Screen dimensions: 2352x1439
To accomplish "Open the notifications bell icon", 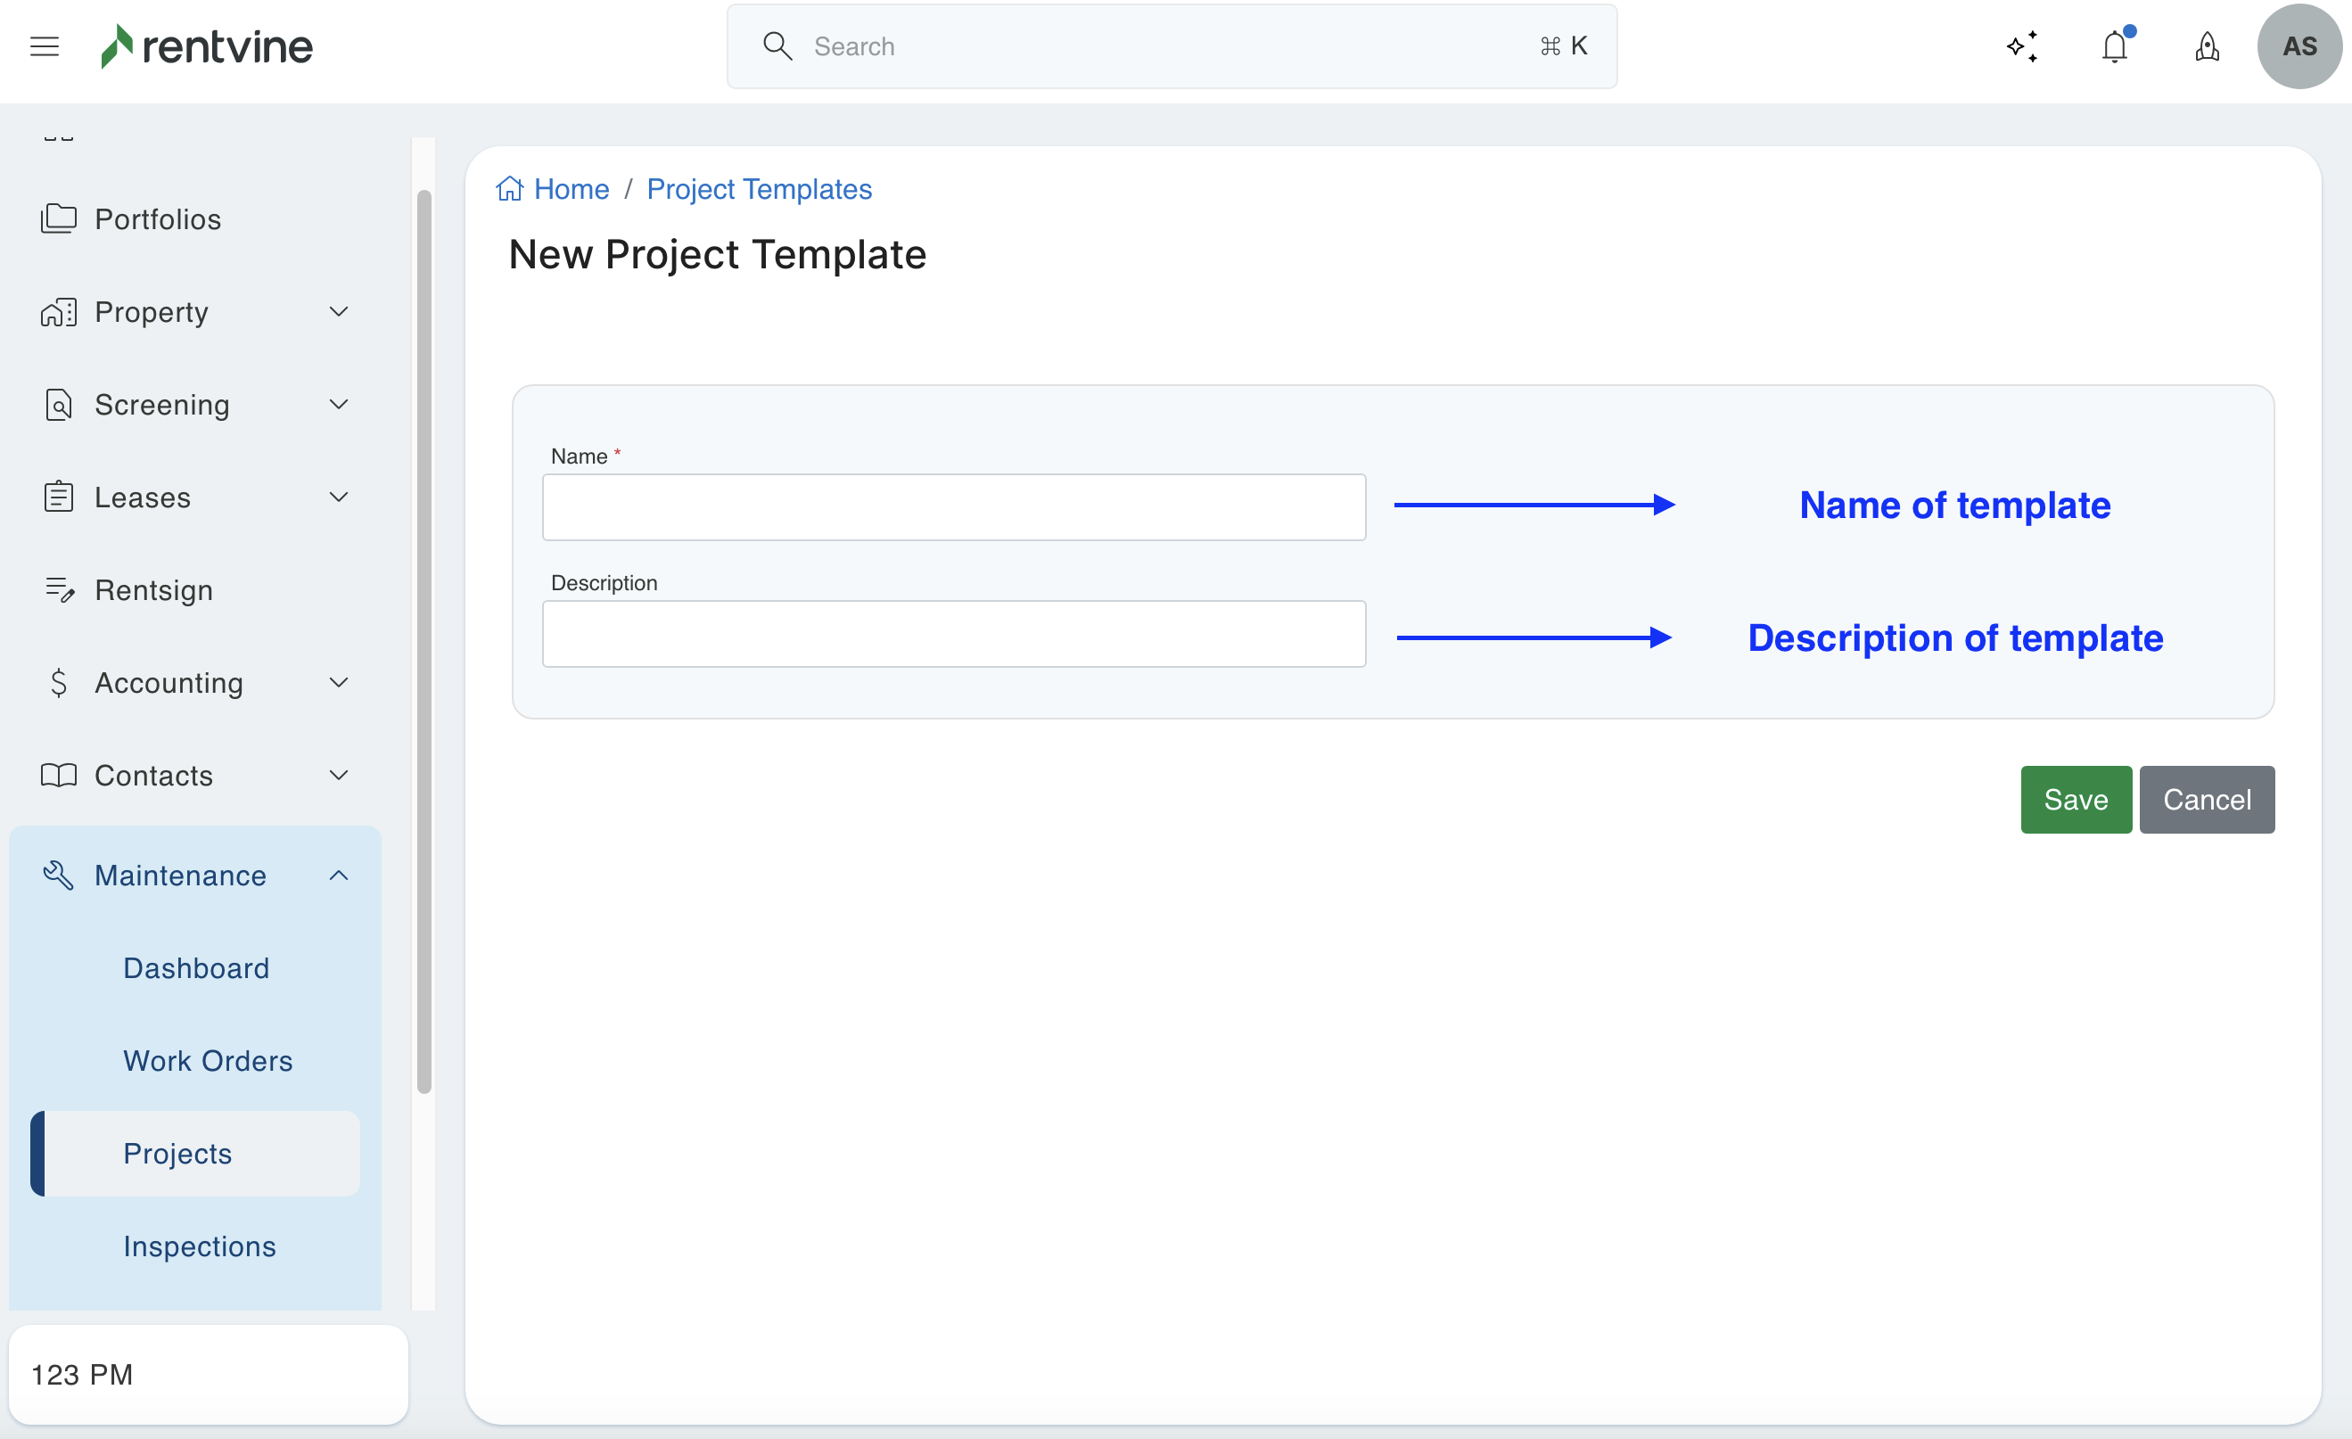I will click(2114, 45).
